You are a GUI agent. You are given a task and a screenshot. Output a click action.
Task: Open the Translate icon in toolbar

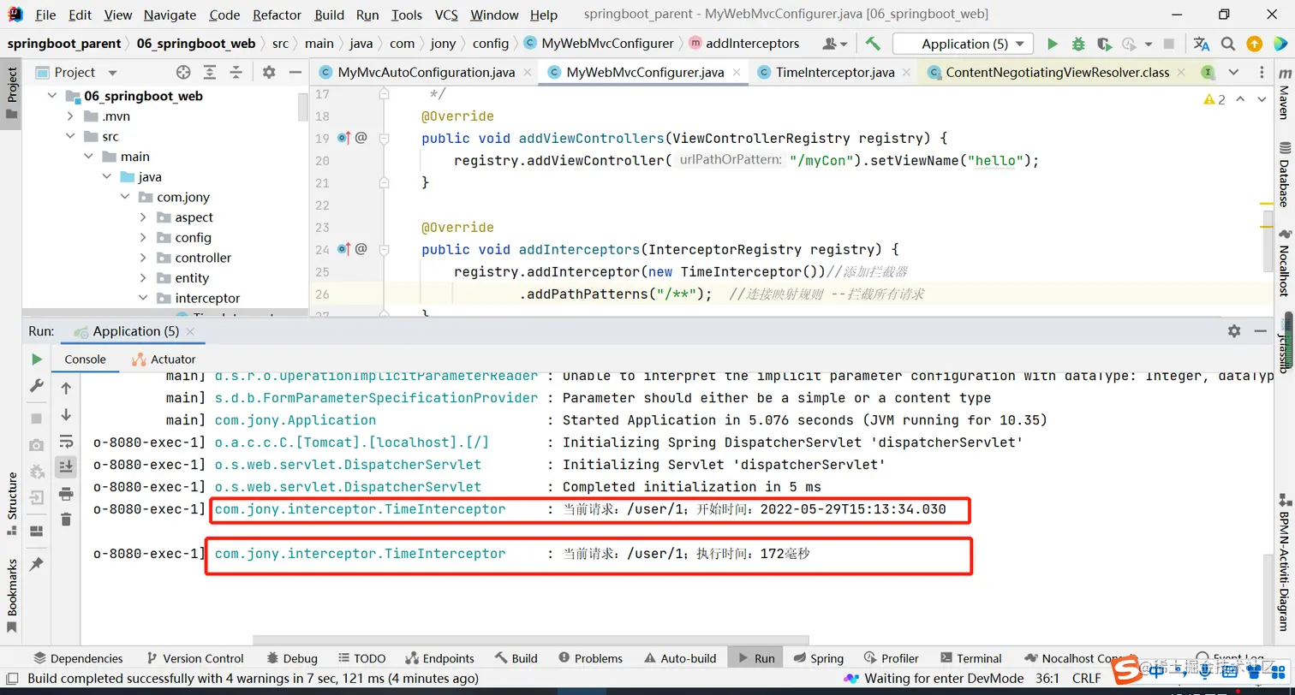(1202, 44)
